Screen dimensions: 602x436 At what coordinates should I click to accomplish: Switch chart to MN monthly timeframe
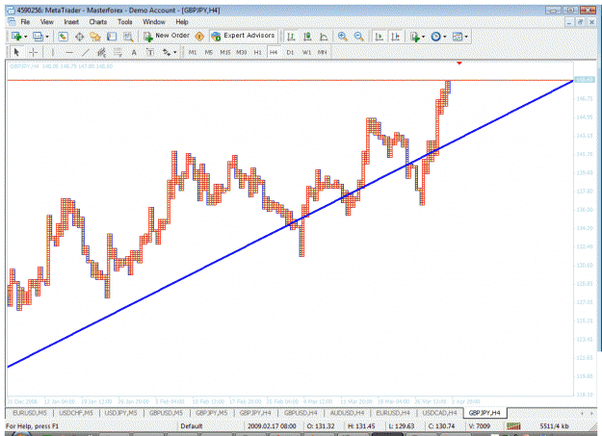pyautogui.click(x=322, y=52)
